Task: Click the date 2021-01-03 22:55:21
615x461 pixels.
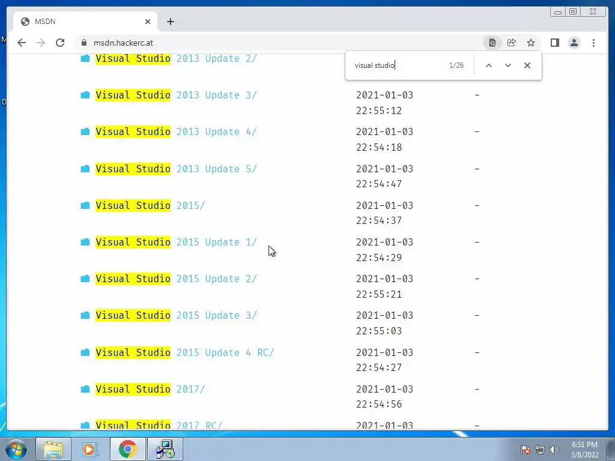Action: pyautogui.click(x=385, y=286)
